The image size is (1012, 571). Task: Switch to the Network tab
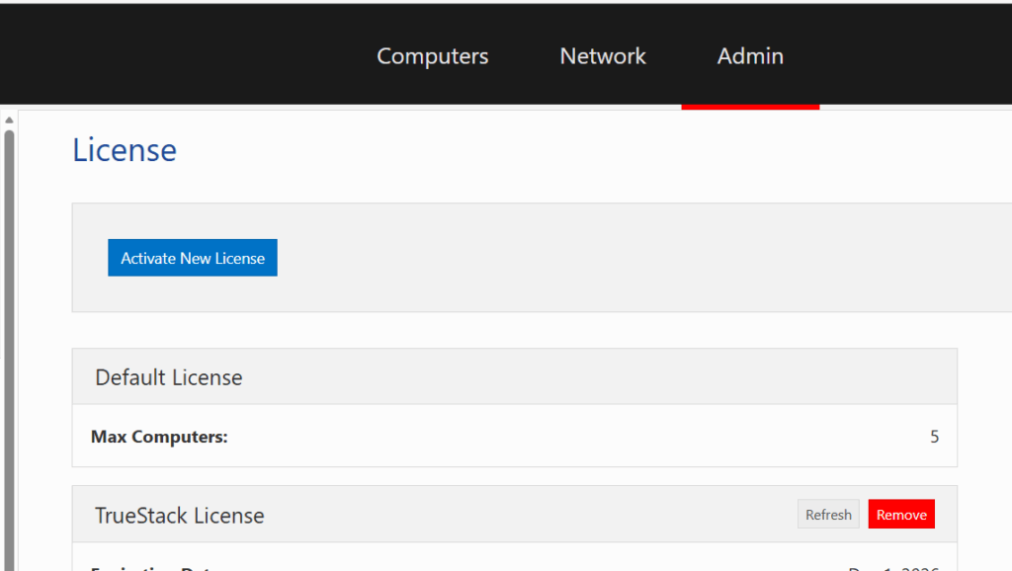click(x=602, y=56)
